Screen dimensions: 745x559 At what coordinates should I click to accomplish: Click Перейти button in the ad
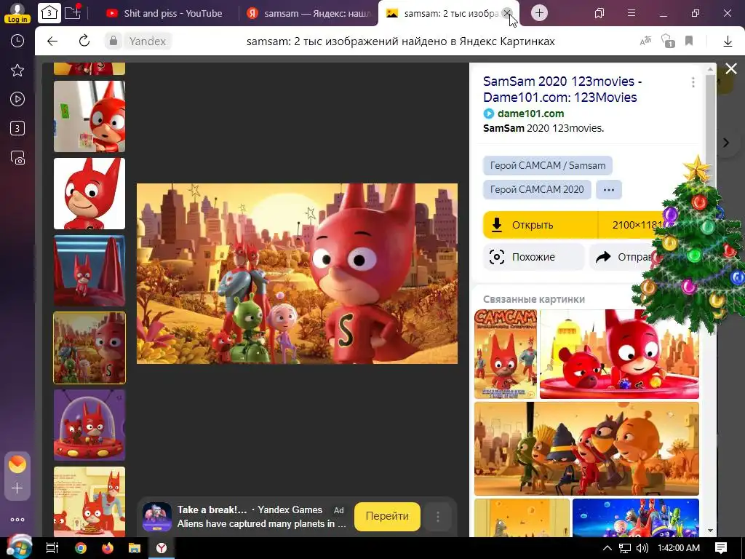point(387,516)
